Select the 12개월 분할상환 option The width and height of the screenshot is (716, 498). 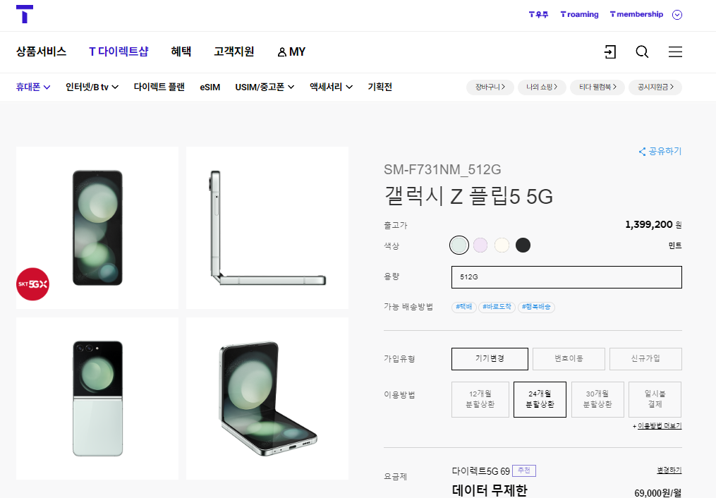point(480,399)
